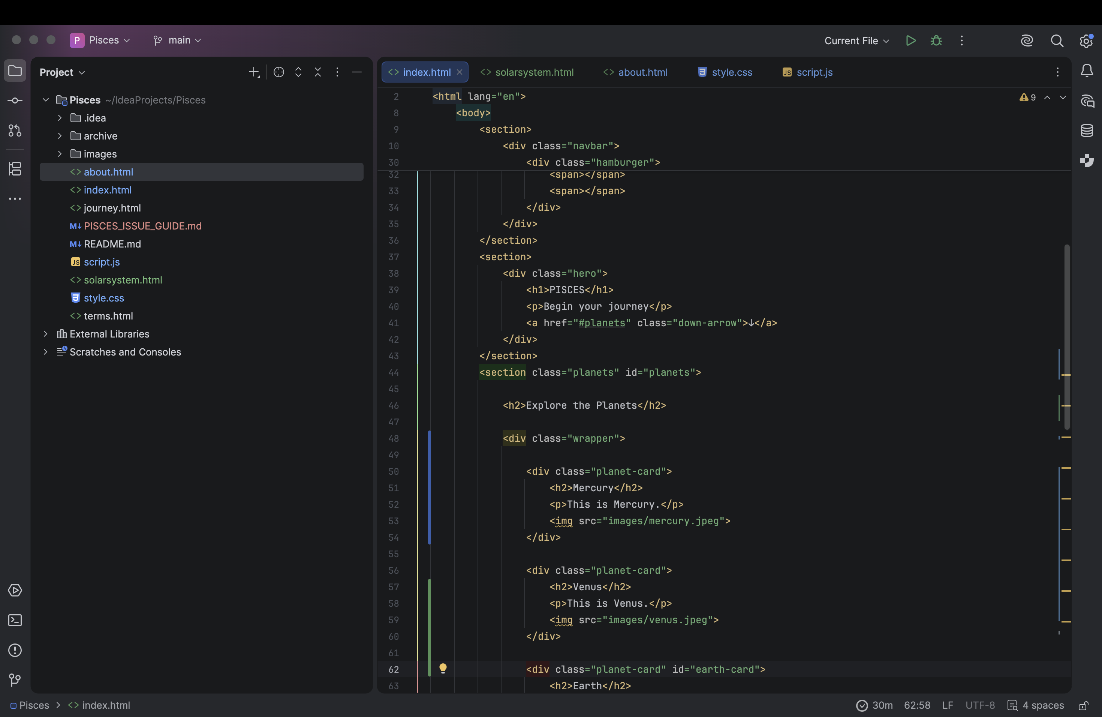Image resolution: width=1102 pixels, height=717 pixels.
Task: Click the UTF-8 encoding in status bar
Action: [980, 705]
